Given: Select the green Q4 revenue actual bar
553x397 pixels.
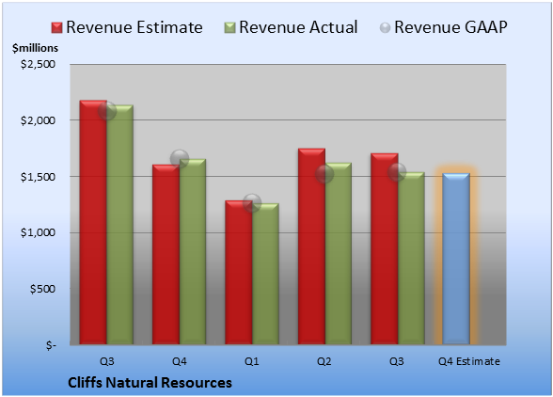Looking at the screenshot, I should [x=193, y=251].
